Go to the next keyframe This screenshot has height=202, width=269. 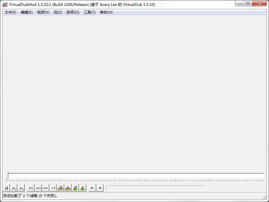pos(68,187)
